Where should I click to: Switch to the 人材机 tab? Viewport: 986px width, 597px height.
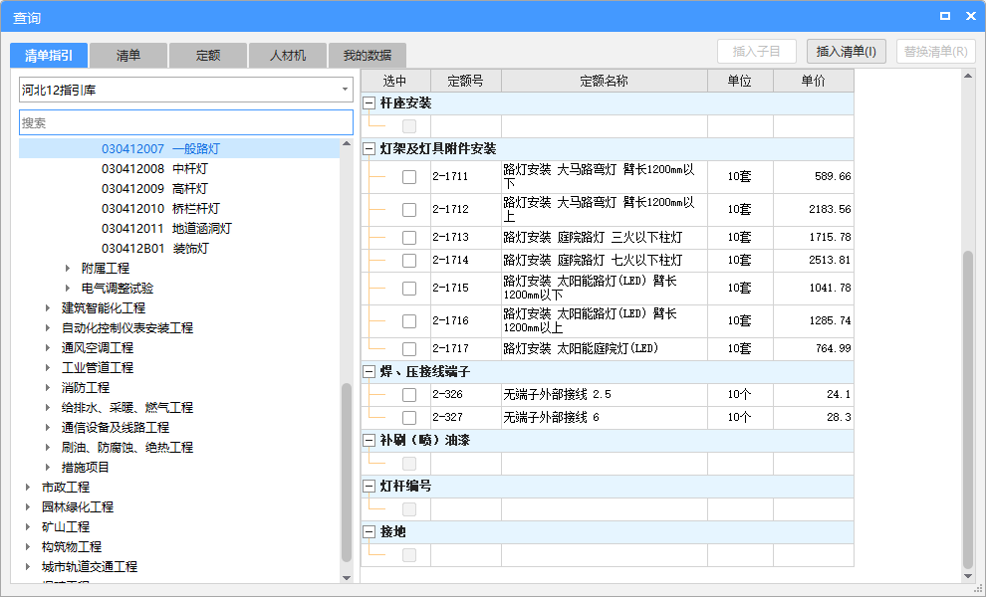[288, 56]
